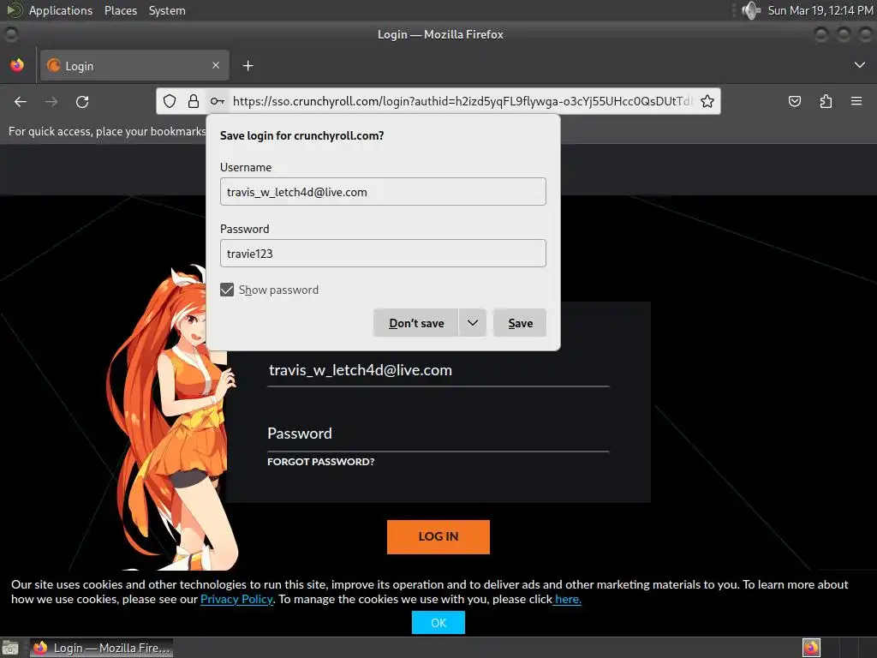The height and width of the screenshot is (658, 877).
Task: Open the Privacy Policy link
Action: point(236,599)
